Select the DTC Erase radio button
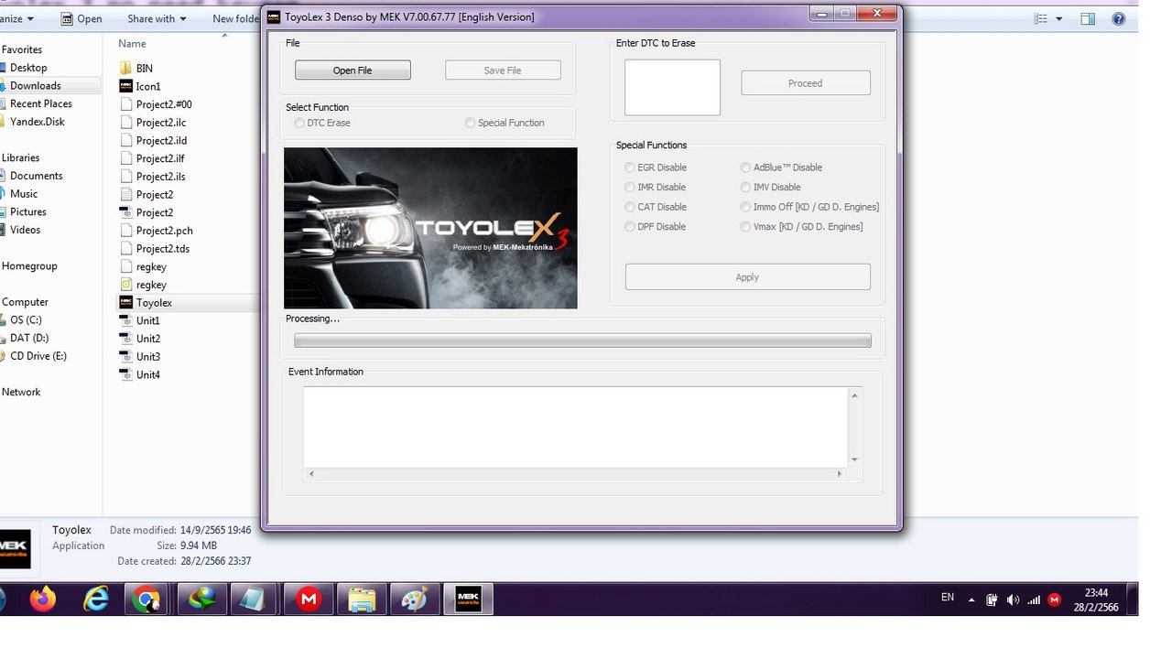Screen dimensions: 1172x659 click(x=299, y=123)
